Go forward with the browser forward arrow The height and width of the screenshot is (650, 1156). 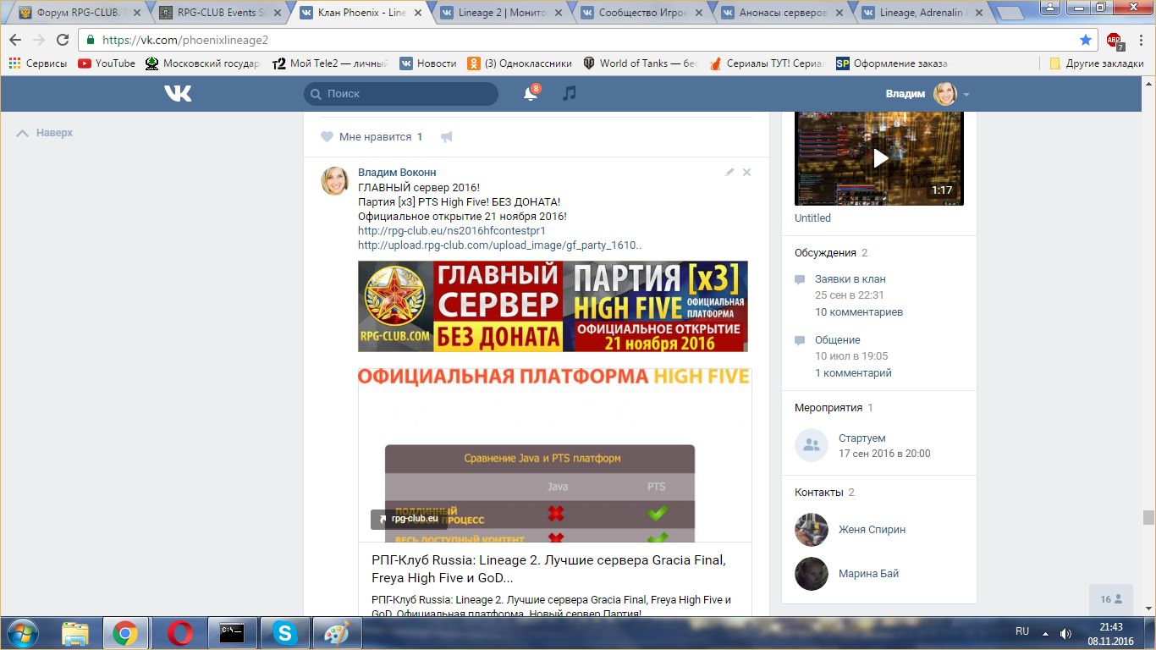pyautogui.click(x=39, y=40)
